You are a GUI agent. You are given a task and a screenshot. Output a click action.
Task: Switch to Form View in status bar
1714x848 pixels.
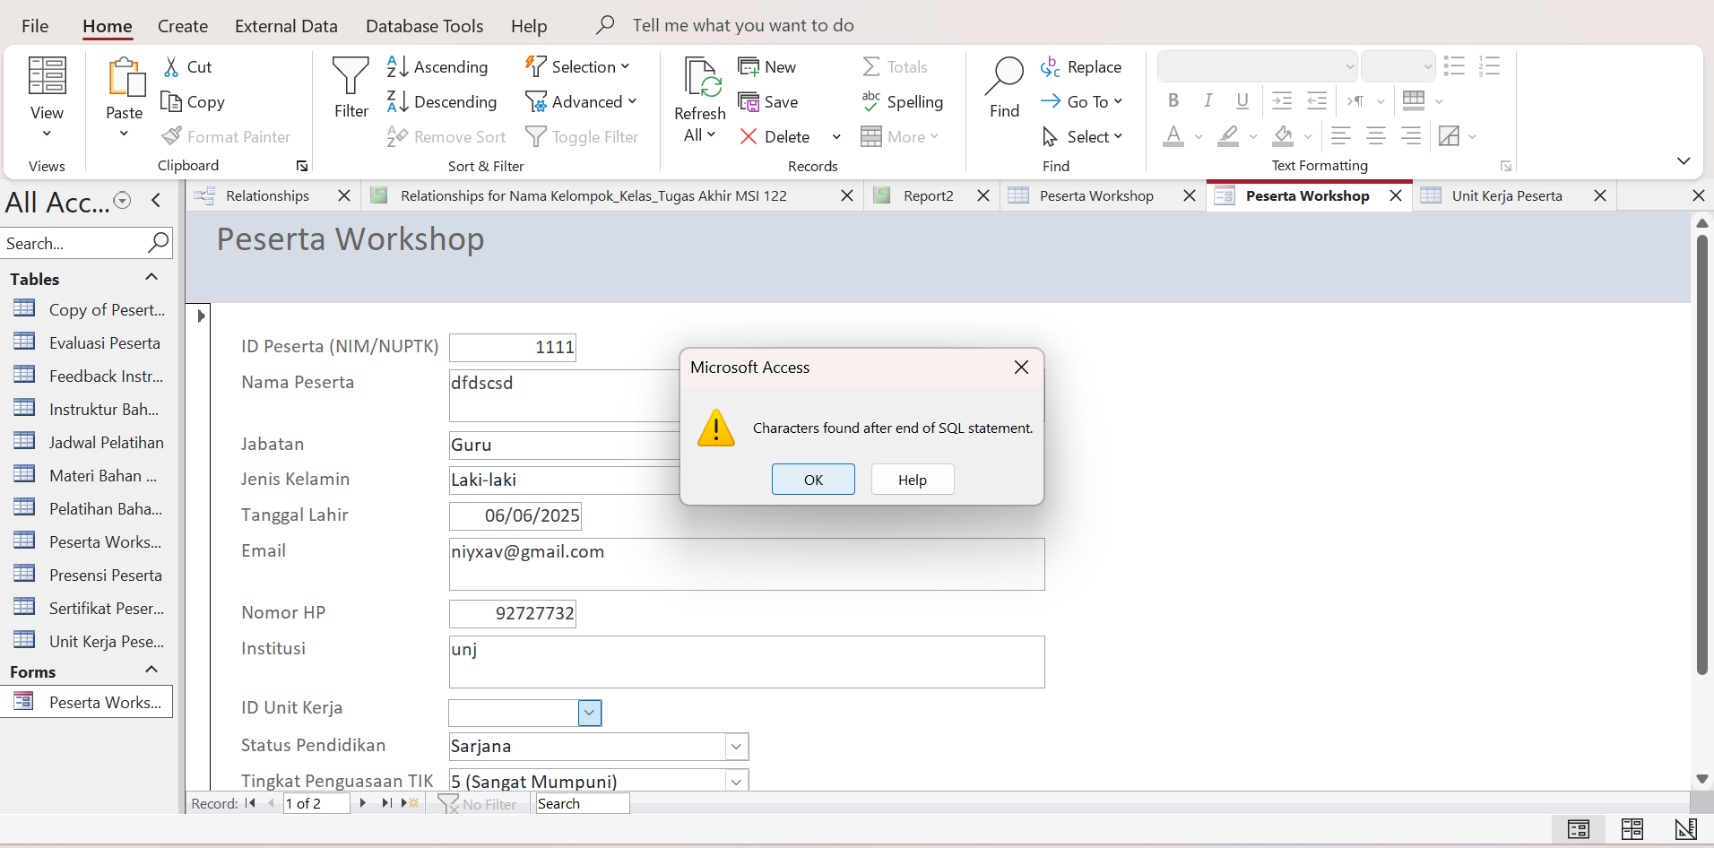(x=1578, y=829)
